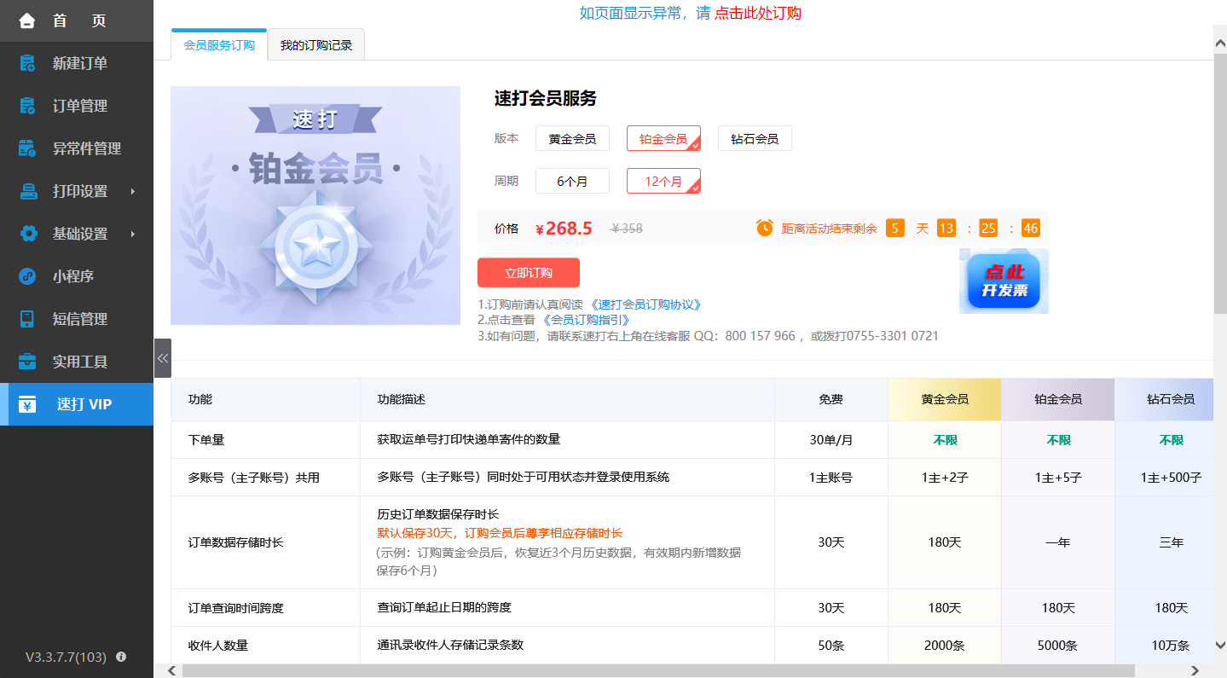Open 异常件管理 in the sidebar
Viewport: 1227px width, 678px height.
[77, 148]
